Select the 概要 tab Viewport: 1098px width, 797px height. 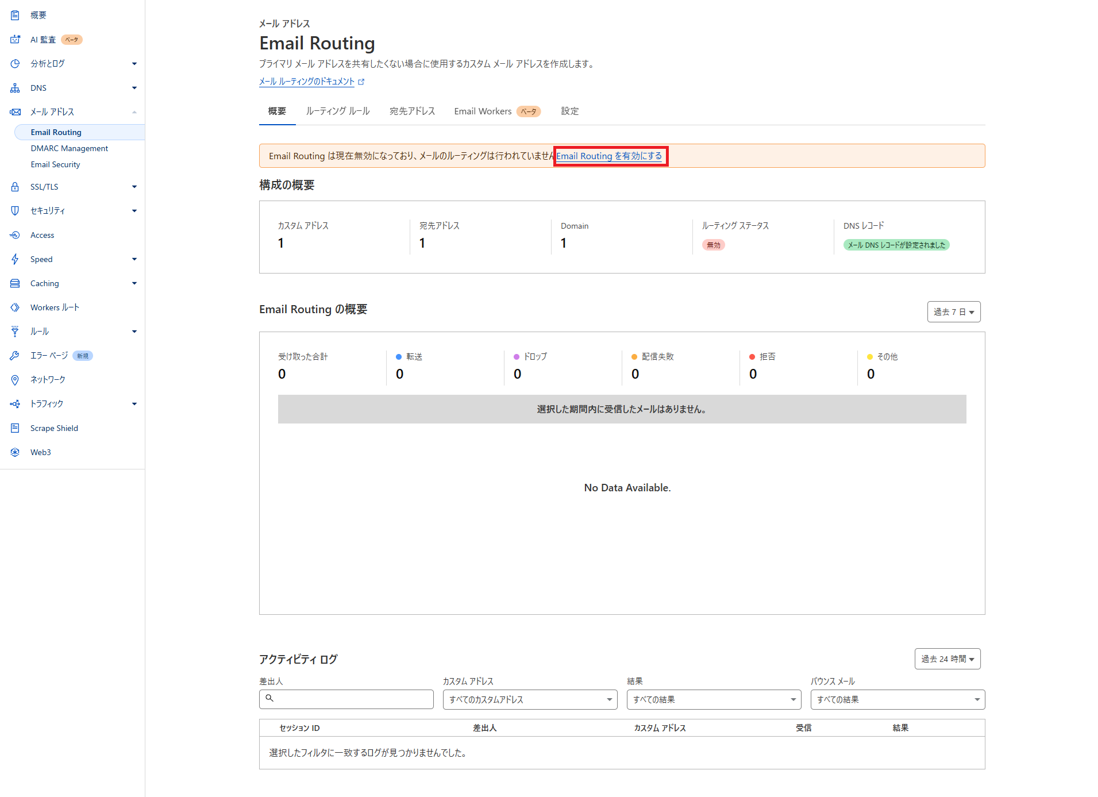pyautogui.click(x=277, y=111)
